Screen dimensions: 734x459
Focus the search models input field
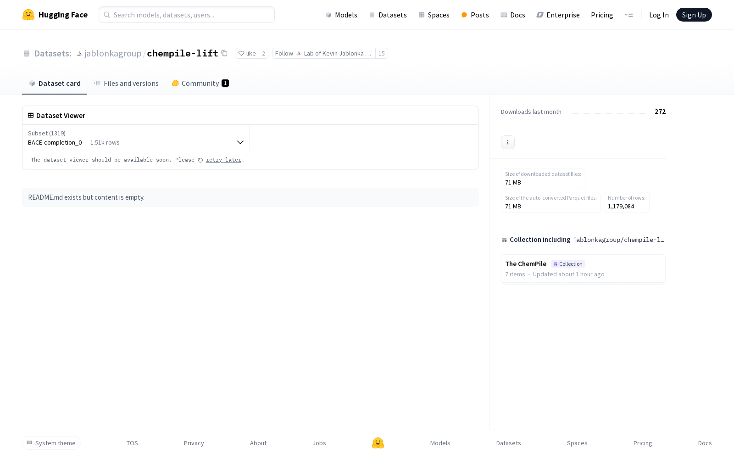[x=187, y=15]
